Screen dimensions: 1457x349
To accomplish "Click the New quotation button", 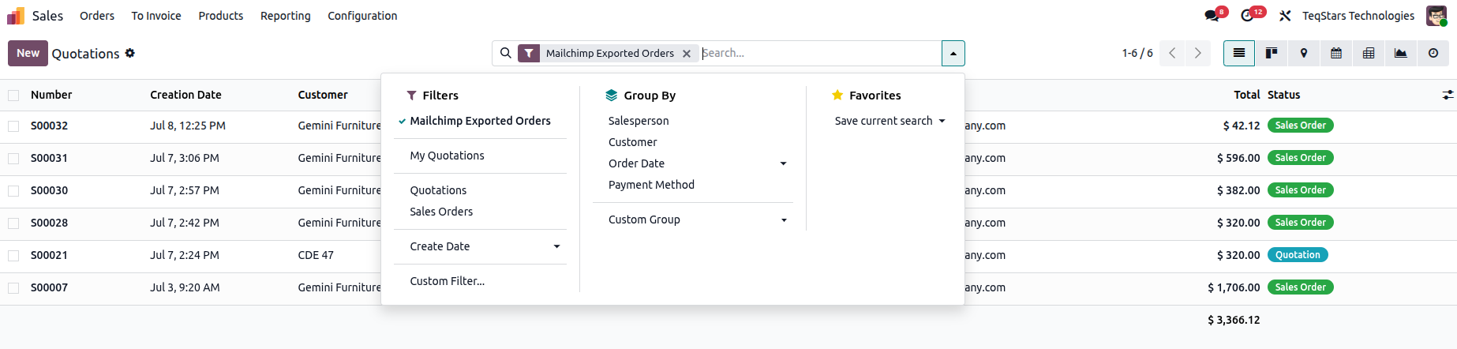I will click(28, 53).
